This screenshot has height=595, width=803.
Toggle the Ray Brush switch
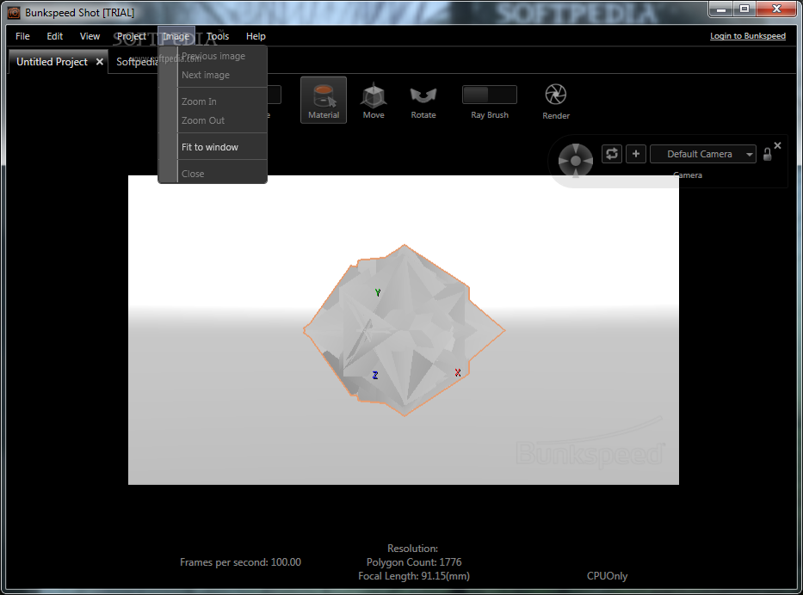489,95
